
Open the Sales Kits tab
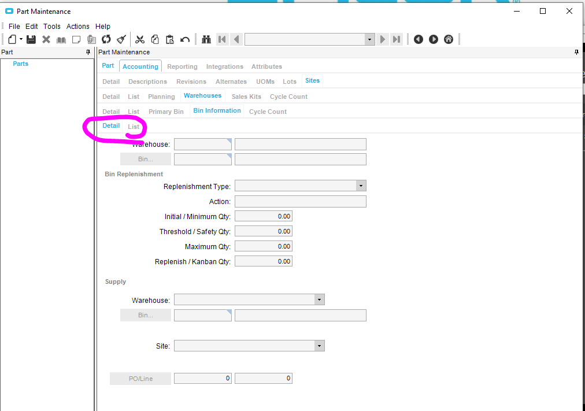coord(247,97)
